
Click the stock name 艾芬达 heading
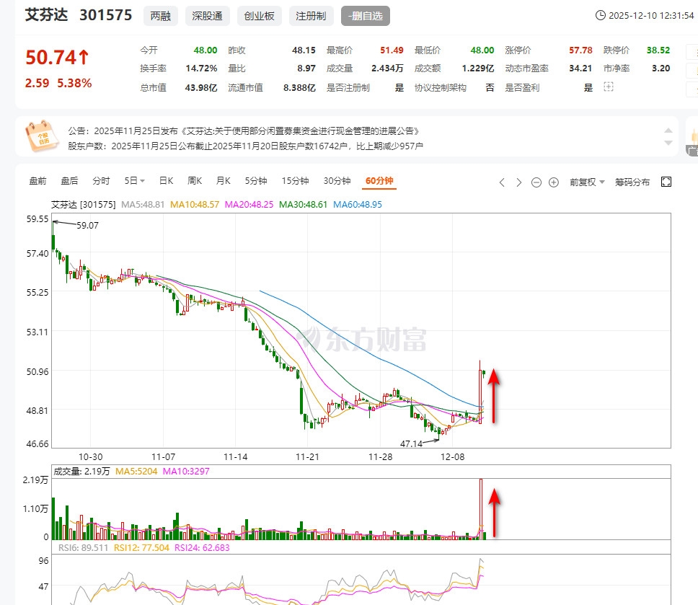click(46, 14)
